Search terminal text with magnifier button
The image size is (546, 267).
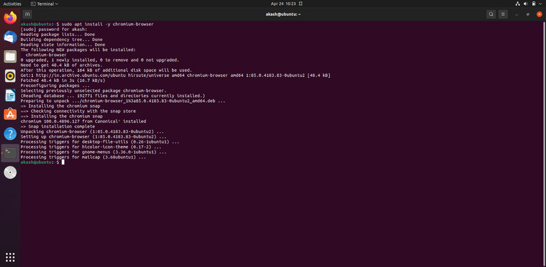pyautogui.click(x=491, y=14)
